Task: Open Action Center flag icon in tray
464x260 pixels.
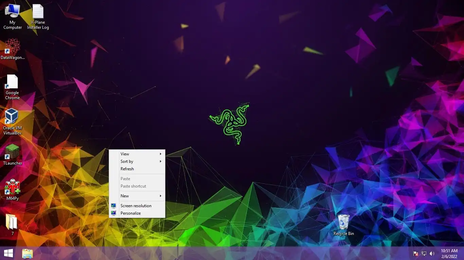Action: click(x=416, y=254)
